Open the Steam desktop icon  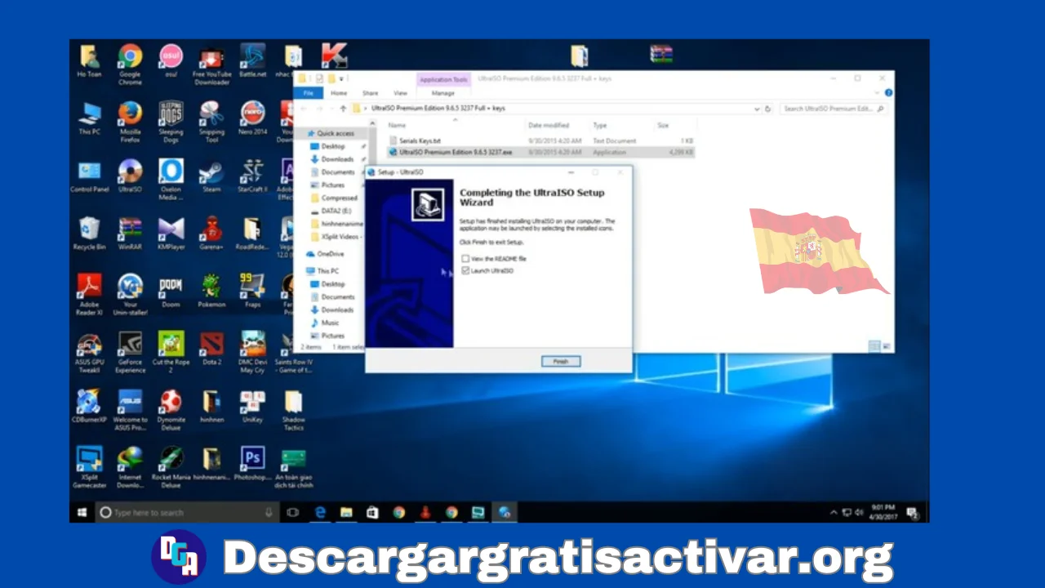coord(211,176)
